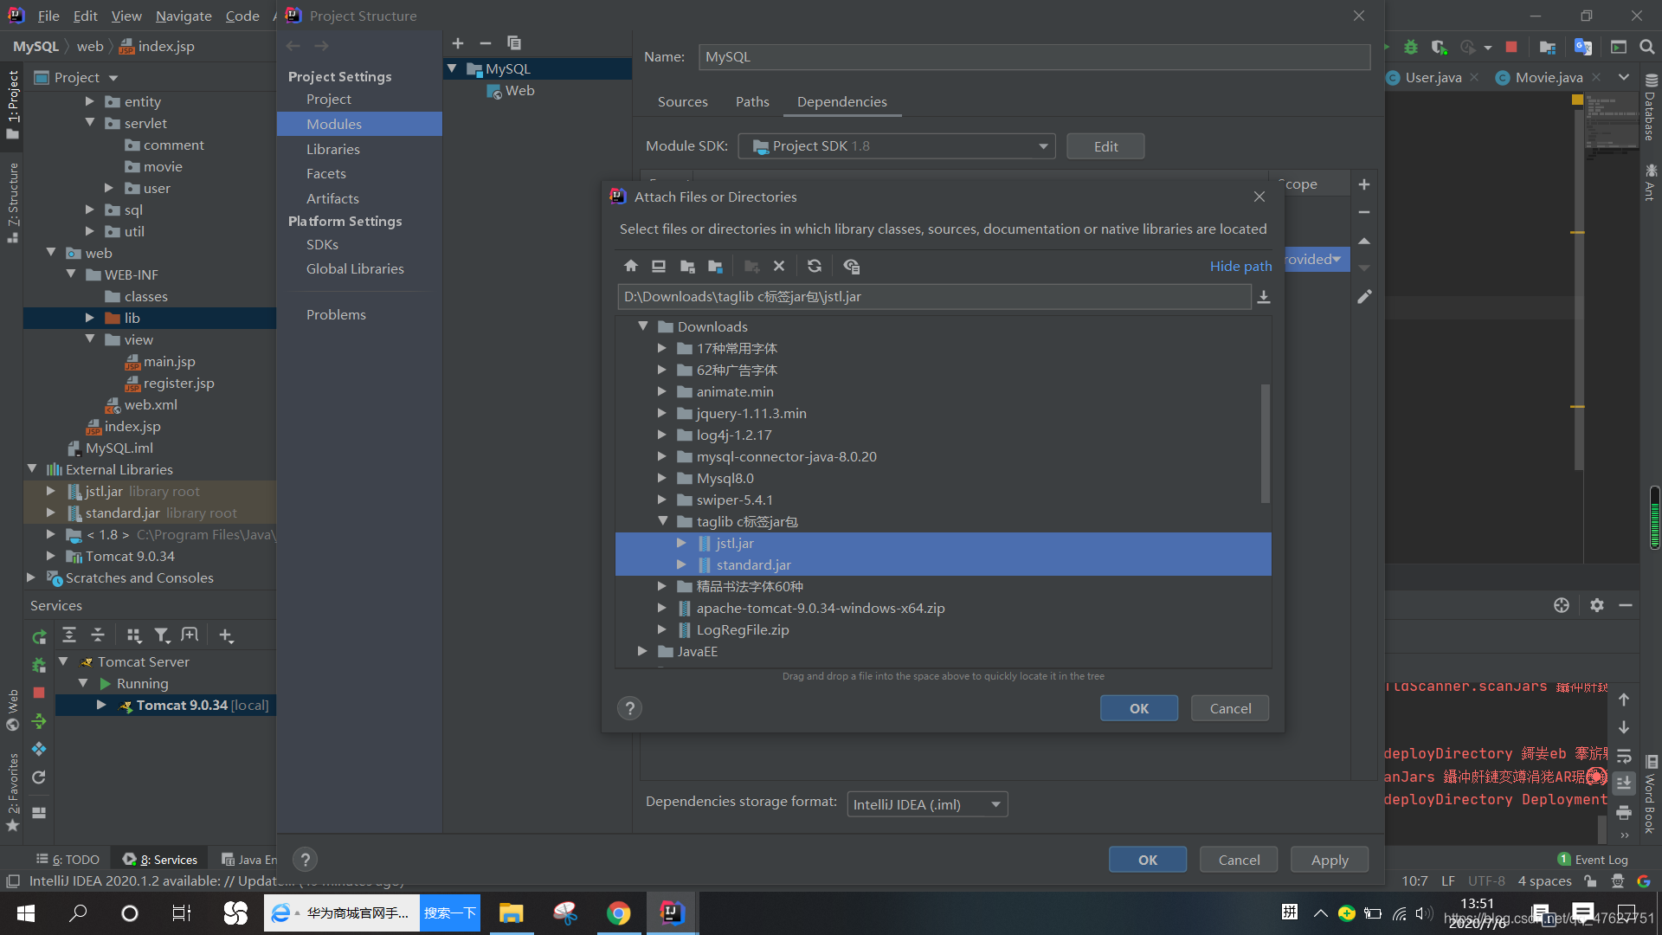
Task: Click the upload/import file icon
Action: click(1264, 296)
